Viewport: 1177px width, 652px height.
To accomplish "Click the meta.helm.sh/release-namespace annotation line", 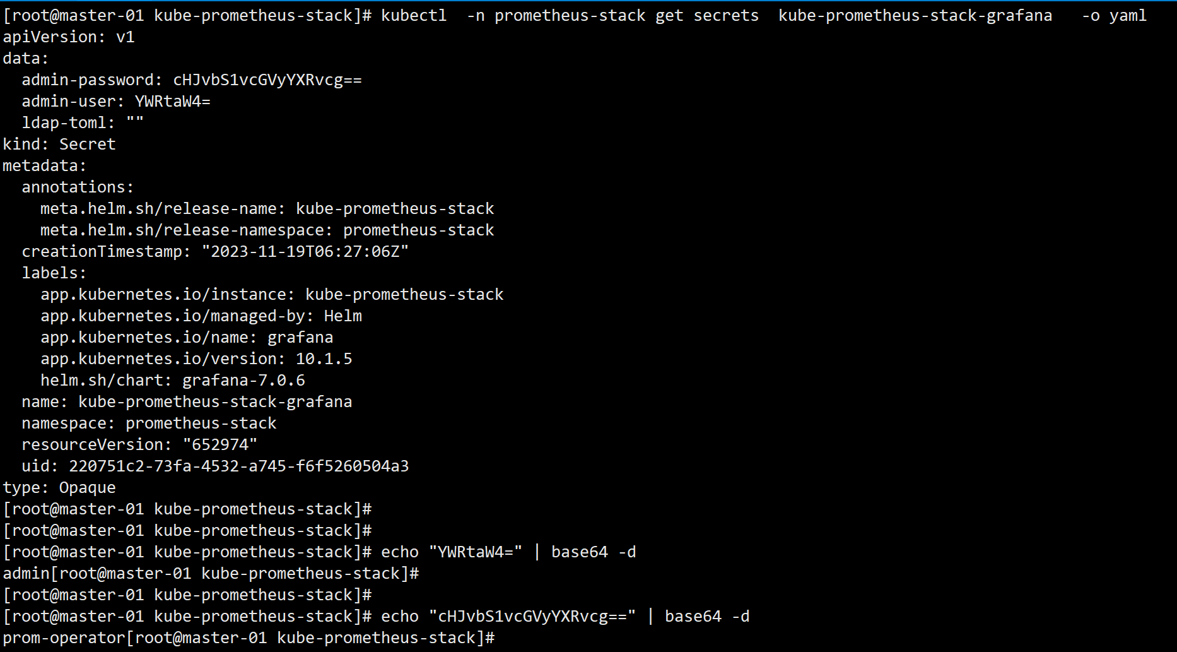I will pos(267,230).
